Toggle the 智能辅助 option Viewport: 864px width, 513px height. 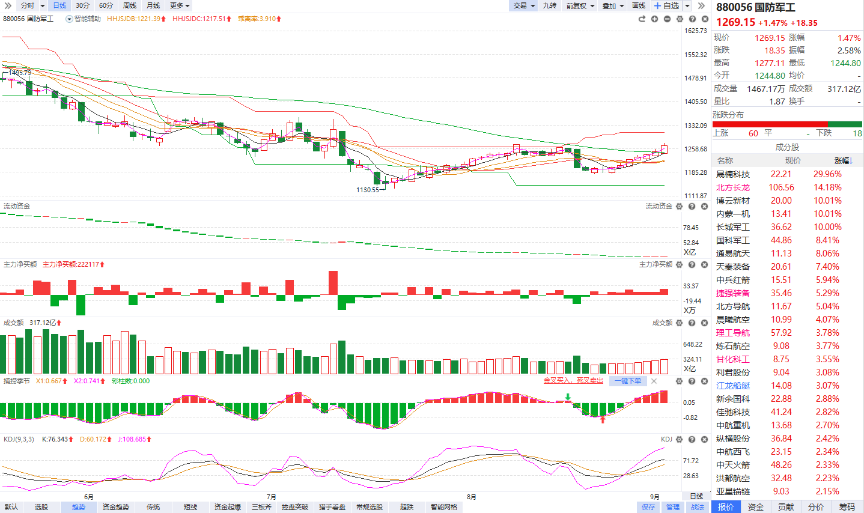(84, 19)
